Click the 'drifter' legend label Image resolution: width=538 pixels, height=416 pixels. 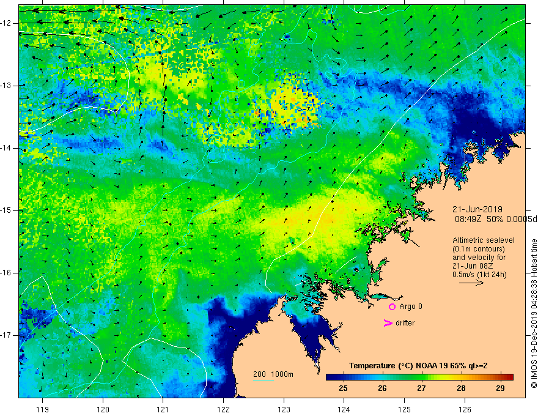click(405, 323)
